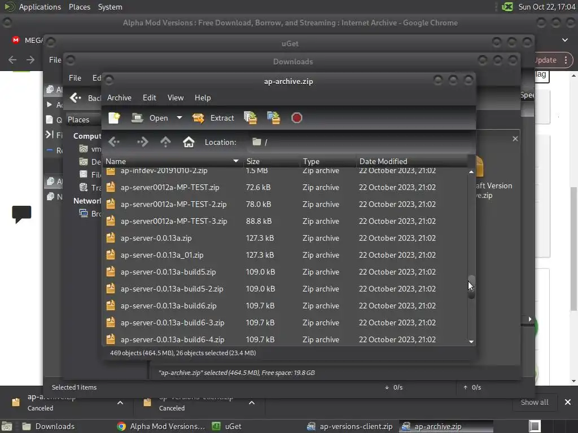Image resolution: width=578 pixels, height=433 pixels.
Task: Select ap-server0012a-MP-TEST-2.zip file row
Action: pyautogui.click(x=285, y=204)
